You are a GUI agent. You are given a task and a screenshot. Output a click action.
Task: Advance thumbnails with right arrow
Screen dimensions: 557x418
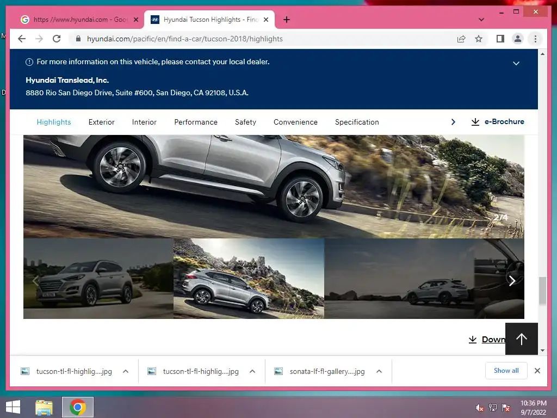(512, 281)
